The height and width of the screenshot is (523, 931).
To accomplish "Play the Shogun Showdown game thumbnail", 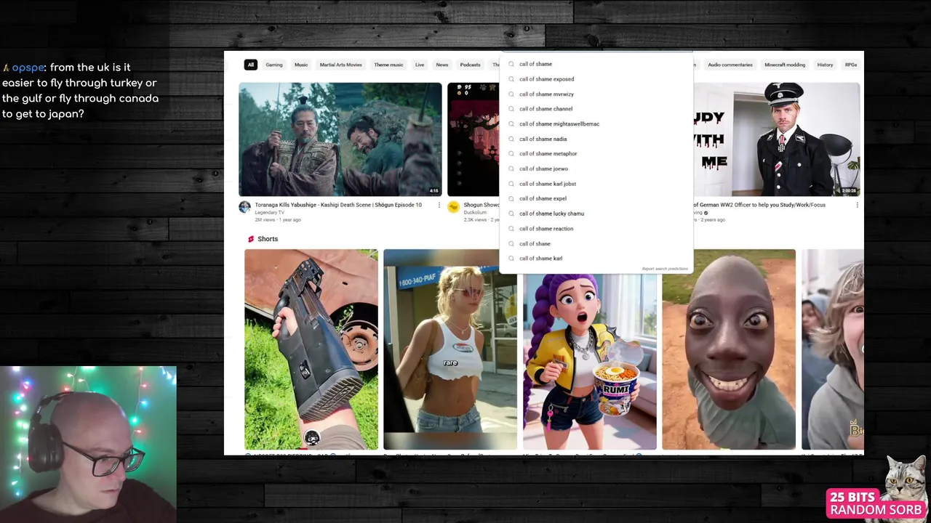I will [474, 139].
